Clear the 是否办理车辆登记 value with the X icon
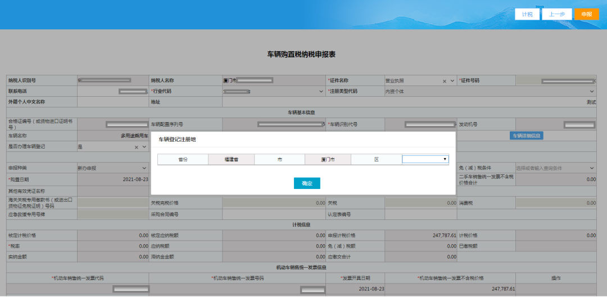The image size is (607, 297). pos(136,147)
